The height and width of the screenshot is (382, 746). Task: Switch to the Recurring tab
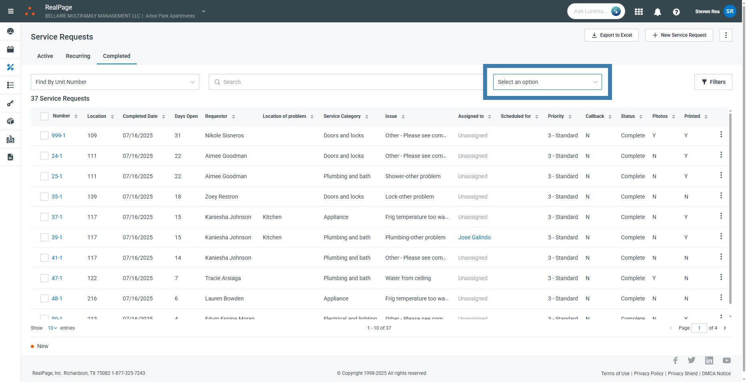[x=78, y=56]
